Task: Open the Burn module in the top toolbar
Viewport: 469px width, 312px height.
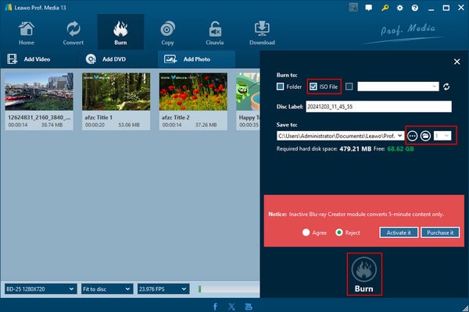Action: 120,32
